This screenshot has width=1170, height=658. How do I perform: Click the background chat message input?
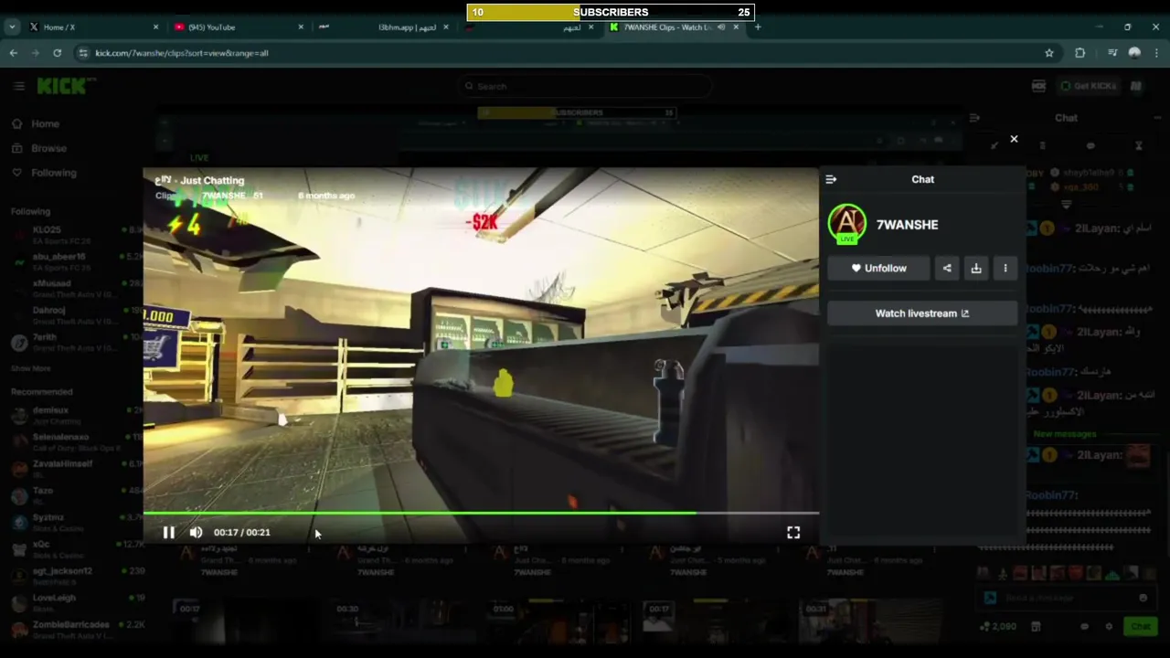1065,598
